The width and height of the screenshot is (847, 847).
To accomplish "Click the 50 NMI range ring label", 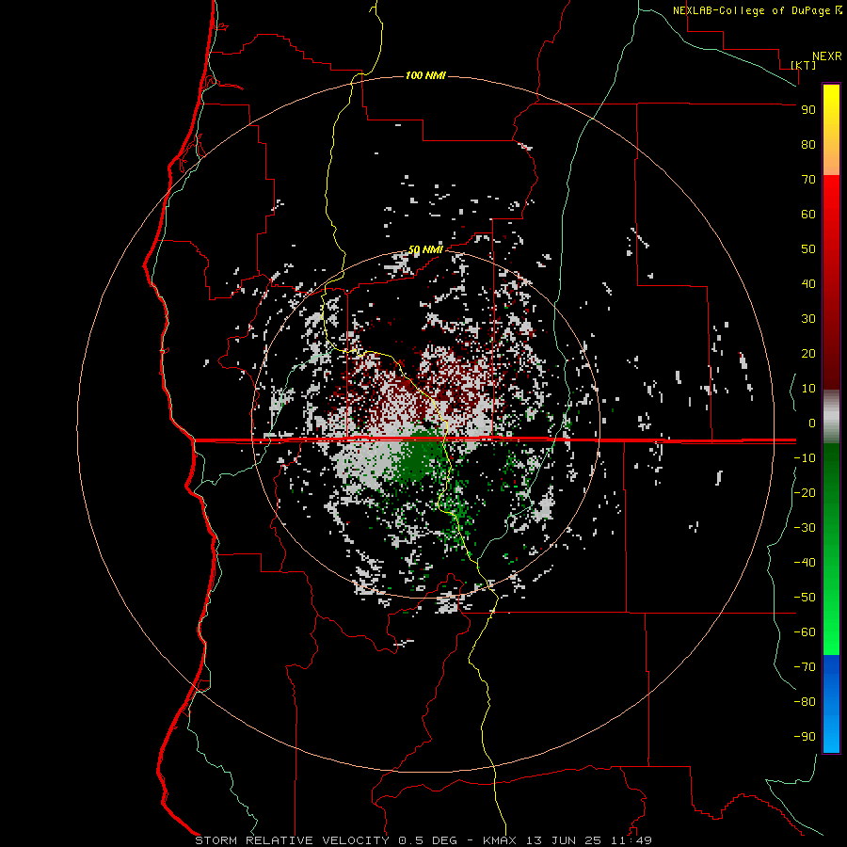I will click(x=425, y=249).
